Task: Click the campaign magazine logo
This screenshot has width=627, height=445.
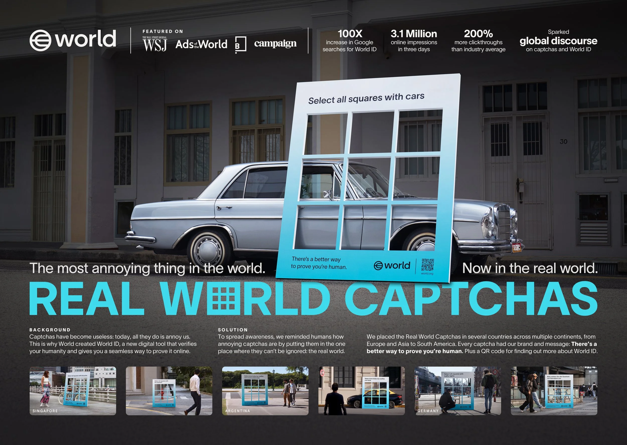Action: click(275, 44)
